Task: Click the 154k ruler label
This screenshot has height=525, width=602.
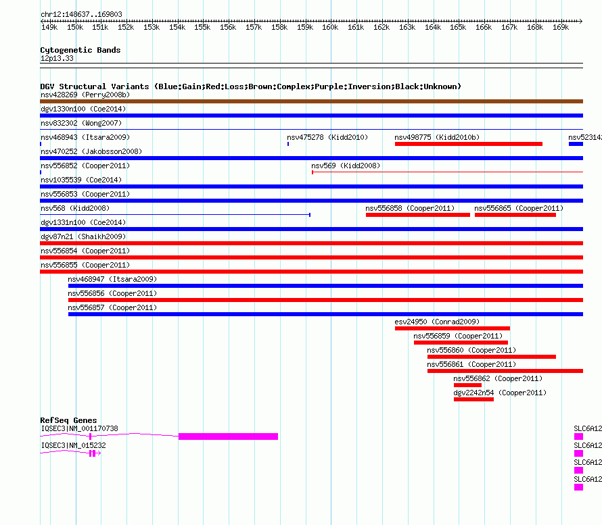Action: [177, 27]
